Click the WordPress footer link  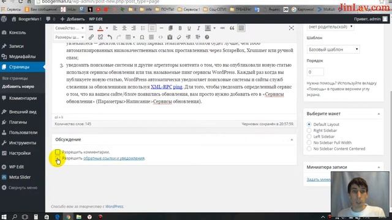[114, 207]
